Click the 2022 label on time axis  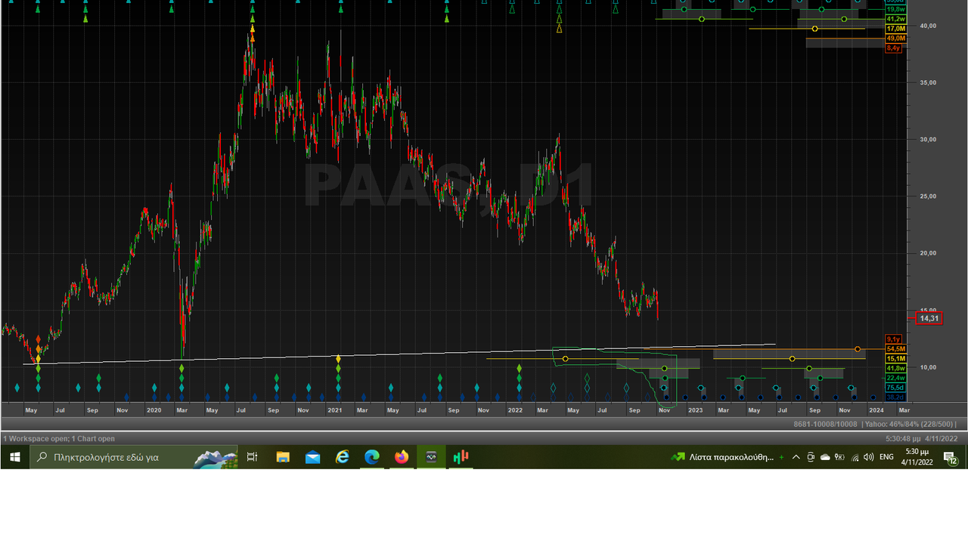[515, 410]
